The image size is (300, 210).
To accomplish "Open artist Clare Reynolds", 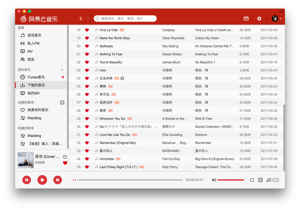I will 173,38.
